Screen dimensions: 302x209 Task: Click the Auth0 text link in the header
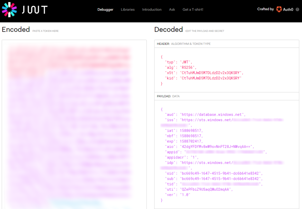point(288,9)
